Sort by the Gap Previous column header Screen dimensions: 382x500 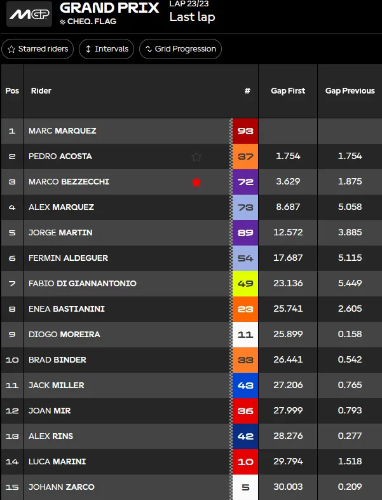coord(350,91)
